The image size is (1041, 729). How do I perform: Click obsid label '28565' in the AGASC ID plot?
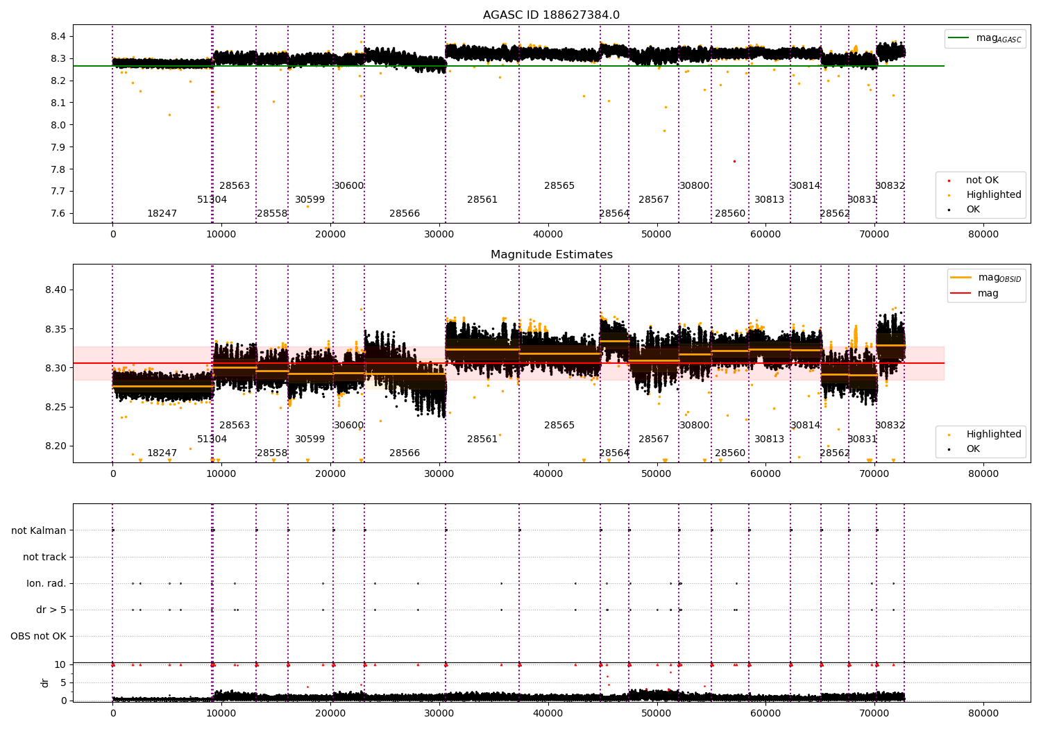559,186
